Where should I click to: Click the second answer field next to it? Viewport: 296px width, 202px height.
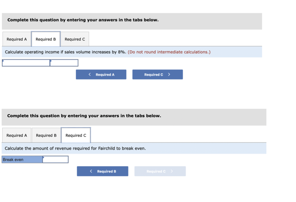click(64, 63)
